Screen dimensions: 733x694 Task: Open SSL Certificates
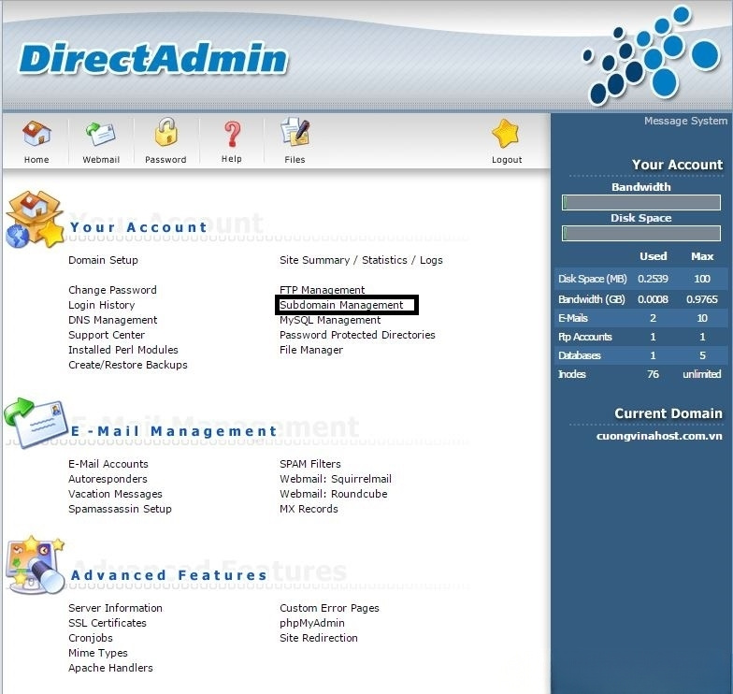coord(107,623)
